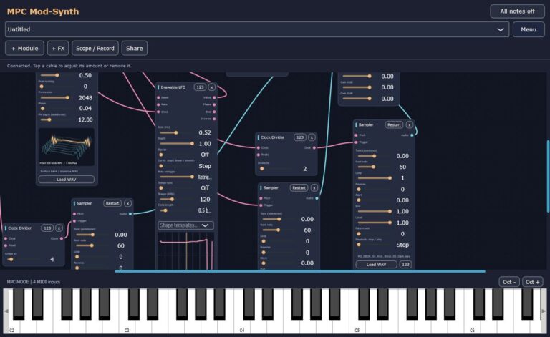The height and width of the screenshot is (337, 550).
Task: Click 123 on Clock Divider set to 4
Action: 47,228
